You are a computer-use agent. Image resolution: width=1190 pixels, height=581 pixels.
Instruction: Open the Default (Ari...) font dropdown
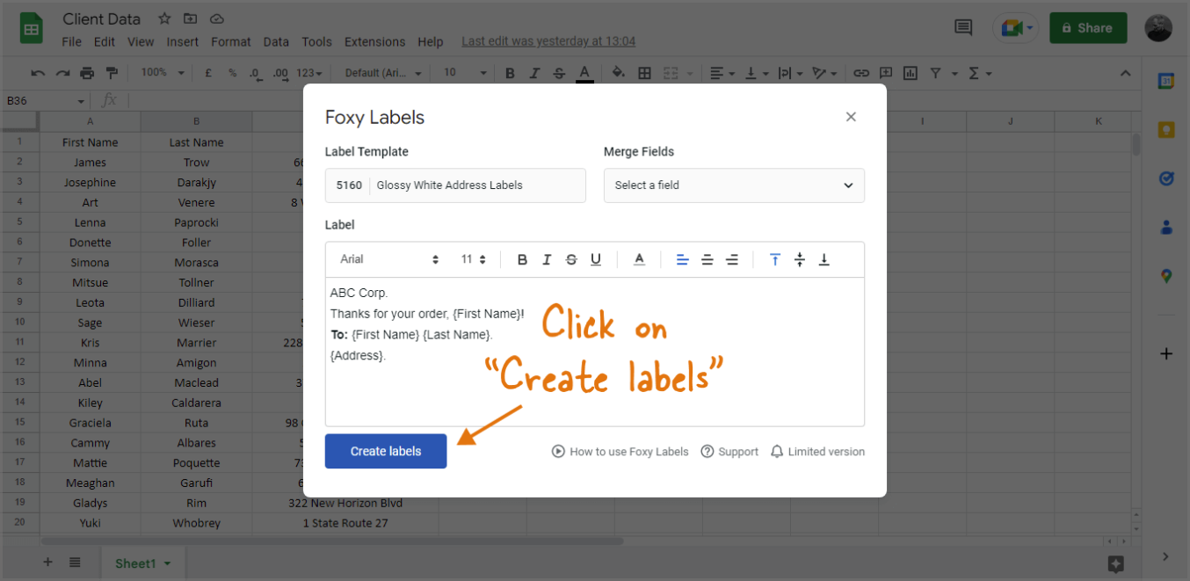pos(383,73)
